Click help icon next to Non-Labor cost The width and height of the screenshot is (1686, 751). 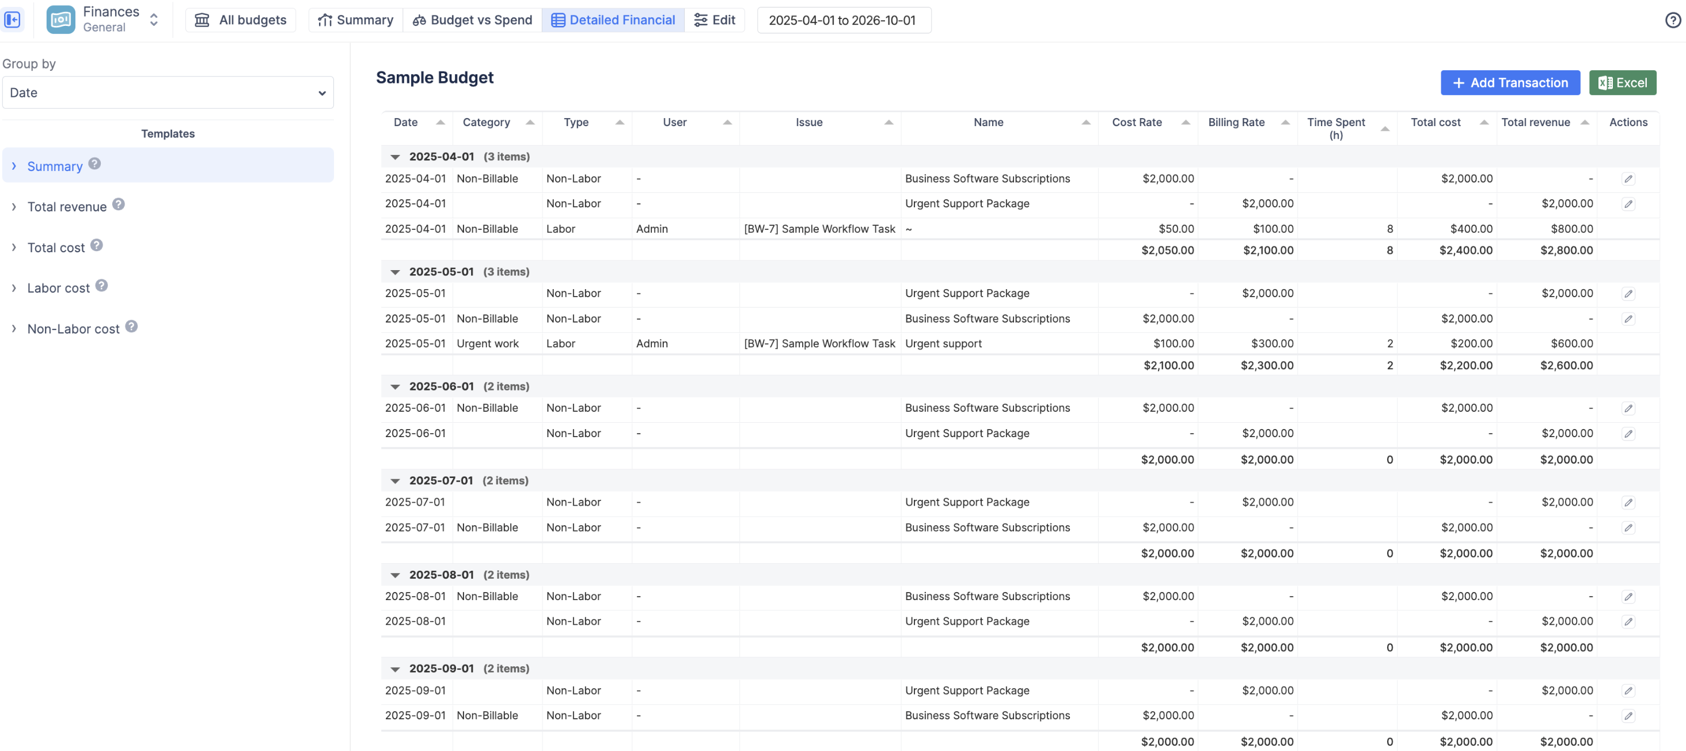pyautogui.click(x=131, y=326)
